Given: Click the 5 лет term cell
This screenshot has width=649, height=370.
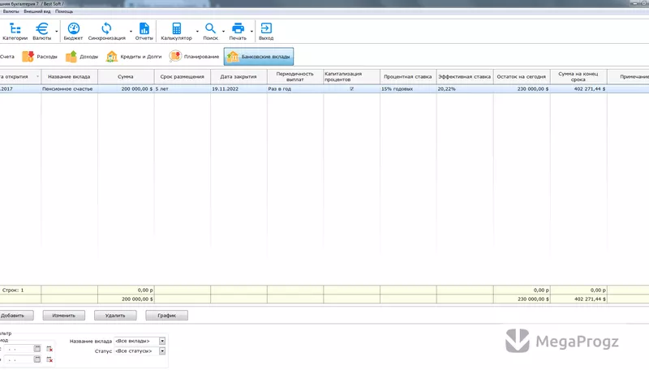Looking at the screenshot, I should tap(182, 89).
